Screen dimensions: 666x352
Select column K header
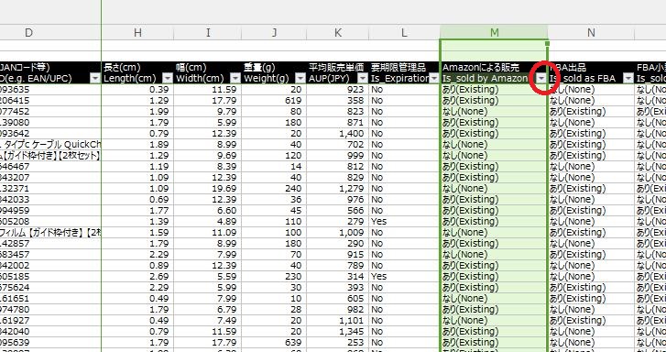(x=338, y=33)
